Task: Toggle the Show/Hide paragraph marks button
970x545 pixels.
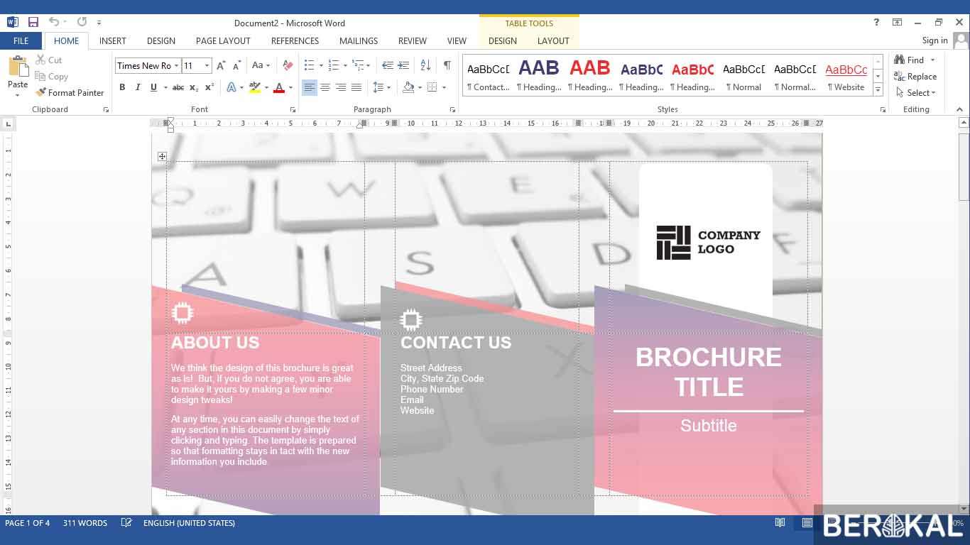Action: pos(447,66)
